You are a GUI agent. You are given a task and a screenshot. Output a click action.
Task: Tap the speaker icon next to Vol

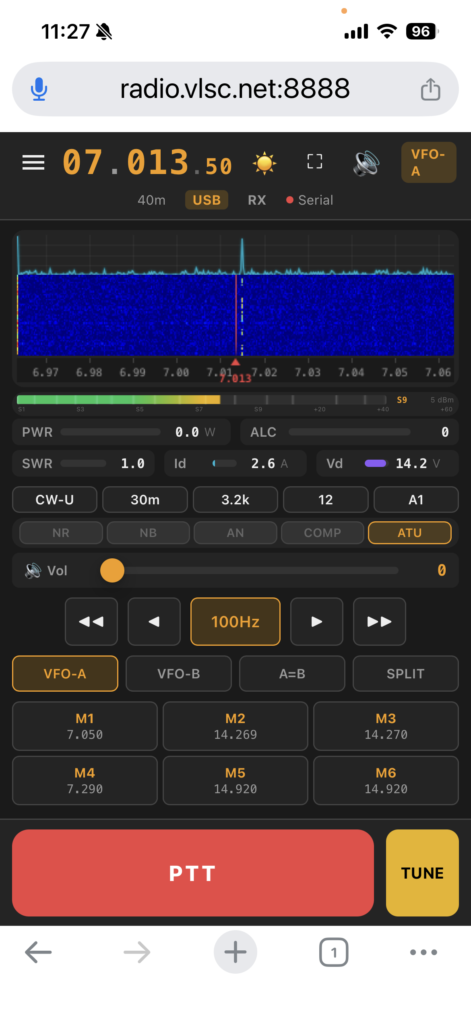pos(33,570)
